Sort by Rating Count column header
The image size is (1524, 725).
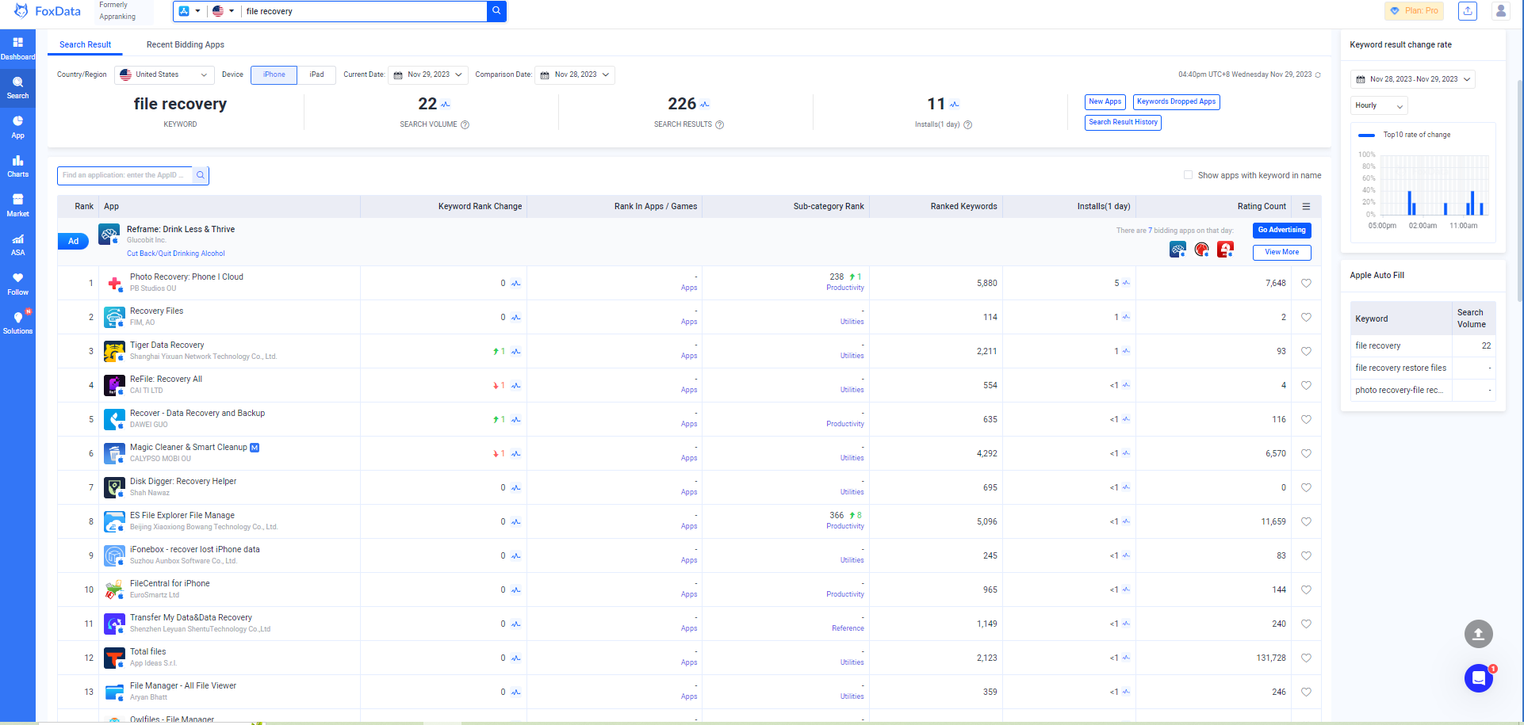click(1262, 207)
